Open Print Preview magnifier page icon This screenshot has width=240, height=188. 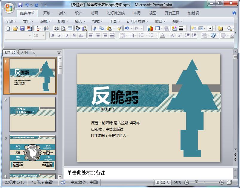coord(63,28)
